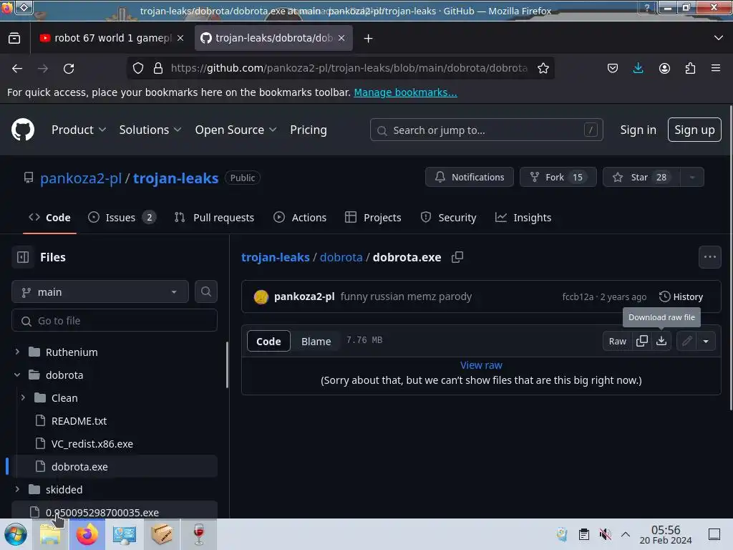Open the Actions tab
733x550 pixels.
point(300,218)
